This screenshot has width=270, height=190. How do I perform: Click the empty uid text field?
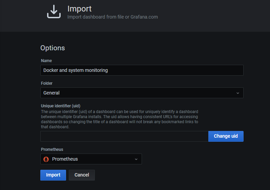pos(124,136)
